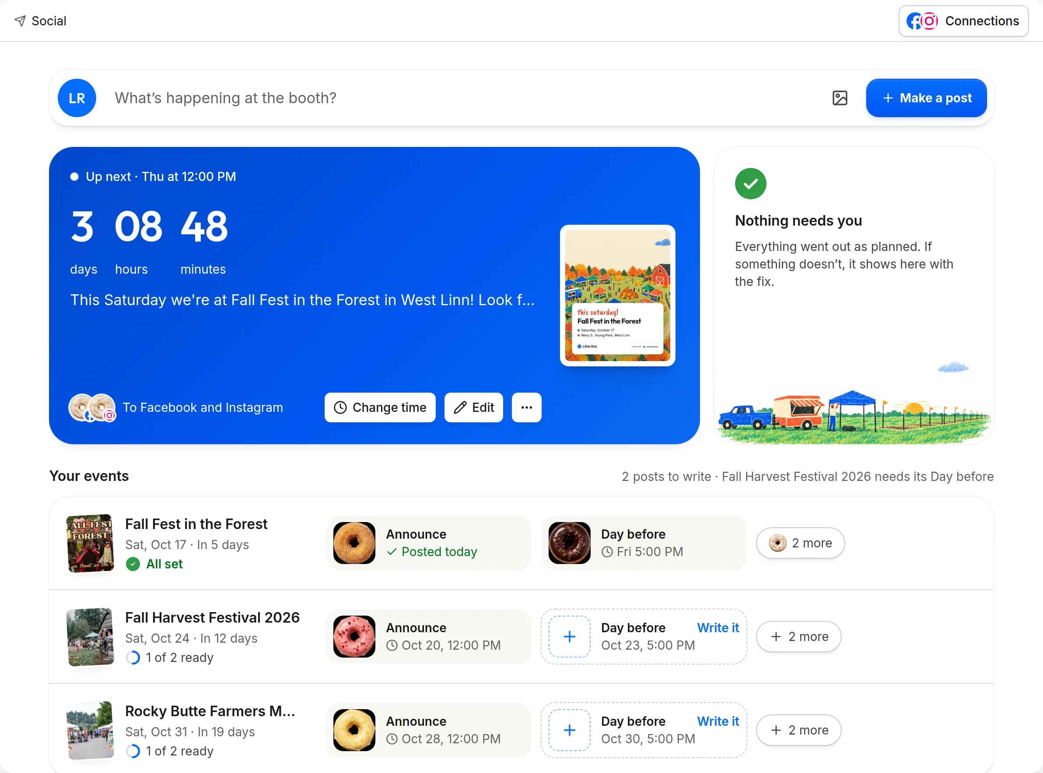Open the Fall Harvest Festival 2026 event thumbnail
The width and height of the screenshot is (1043, 773).
tap(90, 636)
